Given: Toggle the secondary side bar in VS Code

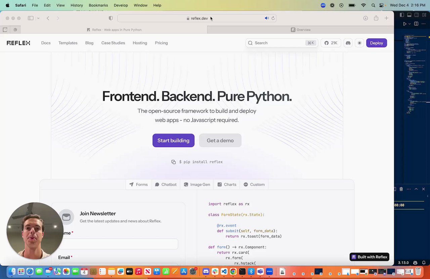Looking at the screenshot, I should [417, 15].
